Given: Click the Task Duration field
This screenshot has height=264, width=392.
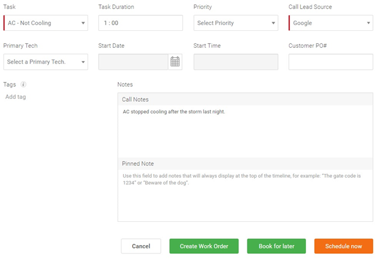Looking at the screenshot, I should click(140, 23).
